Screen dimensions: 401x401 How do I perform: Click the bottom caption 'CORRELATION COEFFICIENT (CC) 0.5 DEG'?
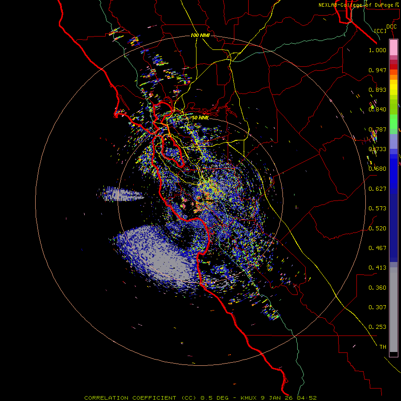click(x=156, y=398)
